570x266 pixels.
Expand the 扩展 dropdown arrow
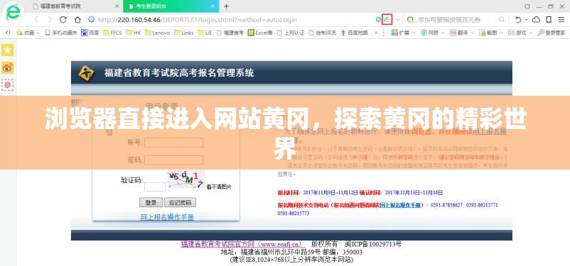(x=414, y=33)
